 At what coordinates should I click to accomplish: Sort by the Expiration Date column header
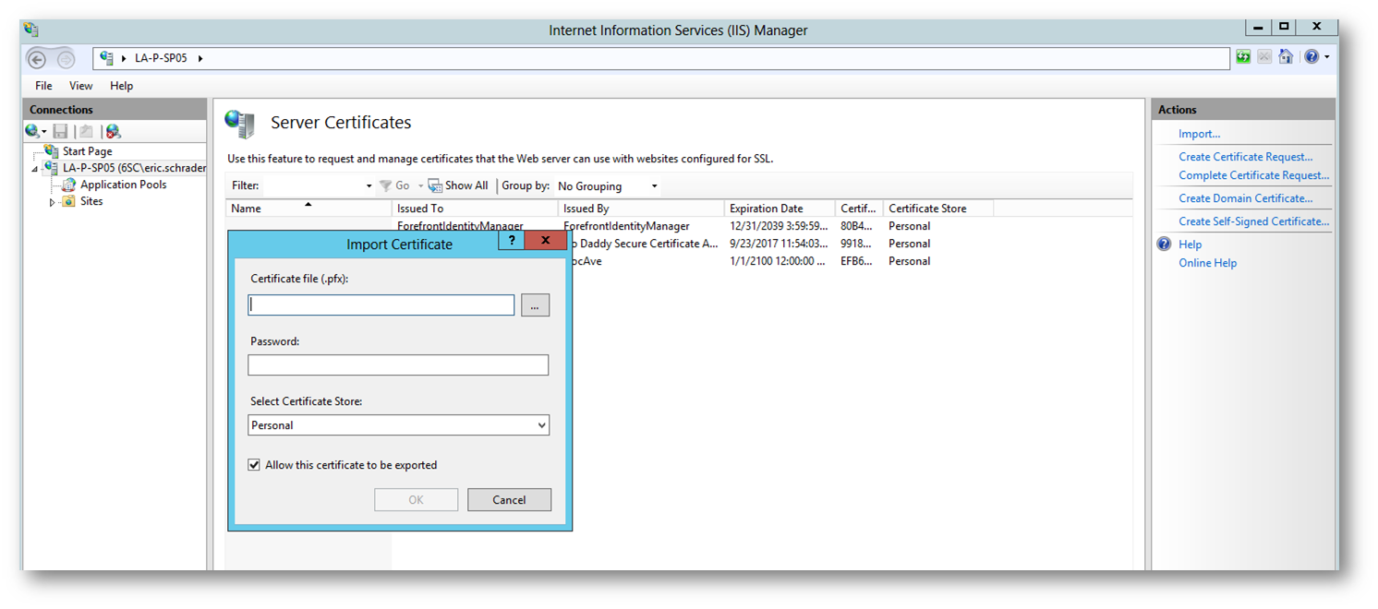click(780, 209)
